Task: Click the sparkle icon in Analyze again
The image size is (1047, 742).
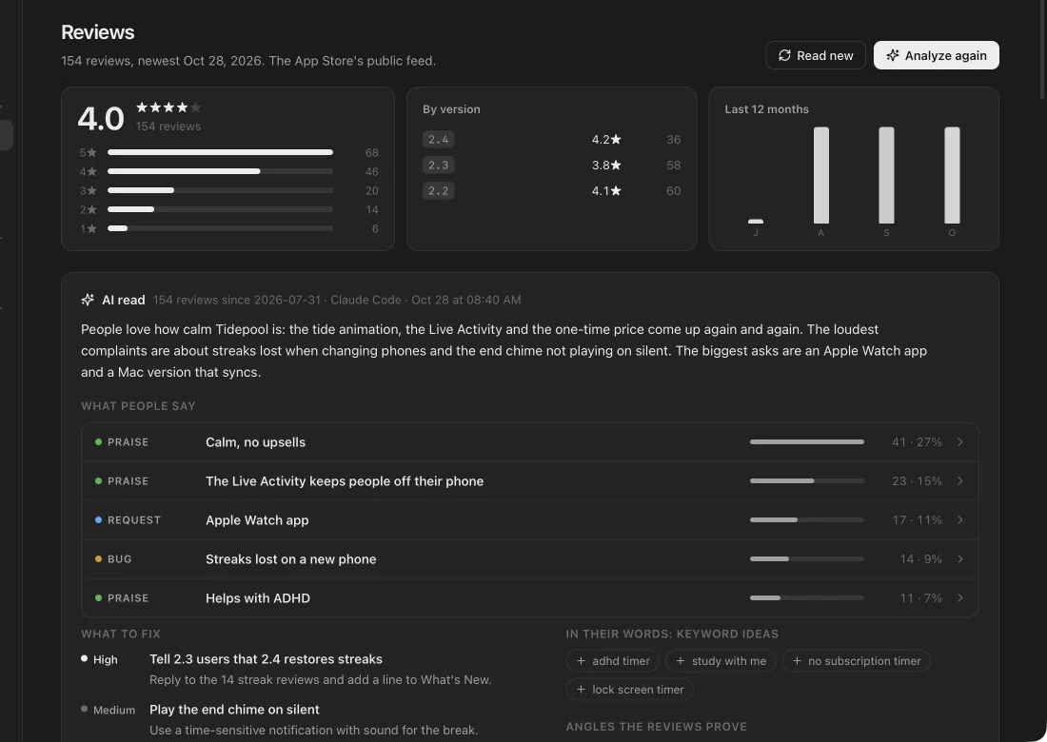Action: point(893,55)
